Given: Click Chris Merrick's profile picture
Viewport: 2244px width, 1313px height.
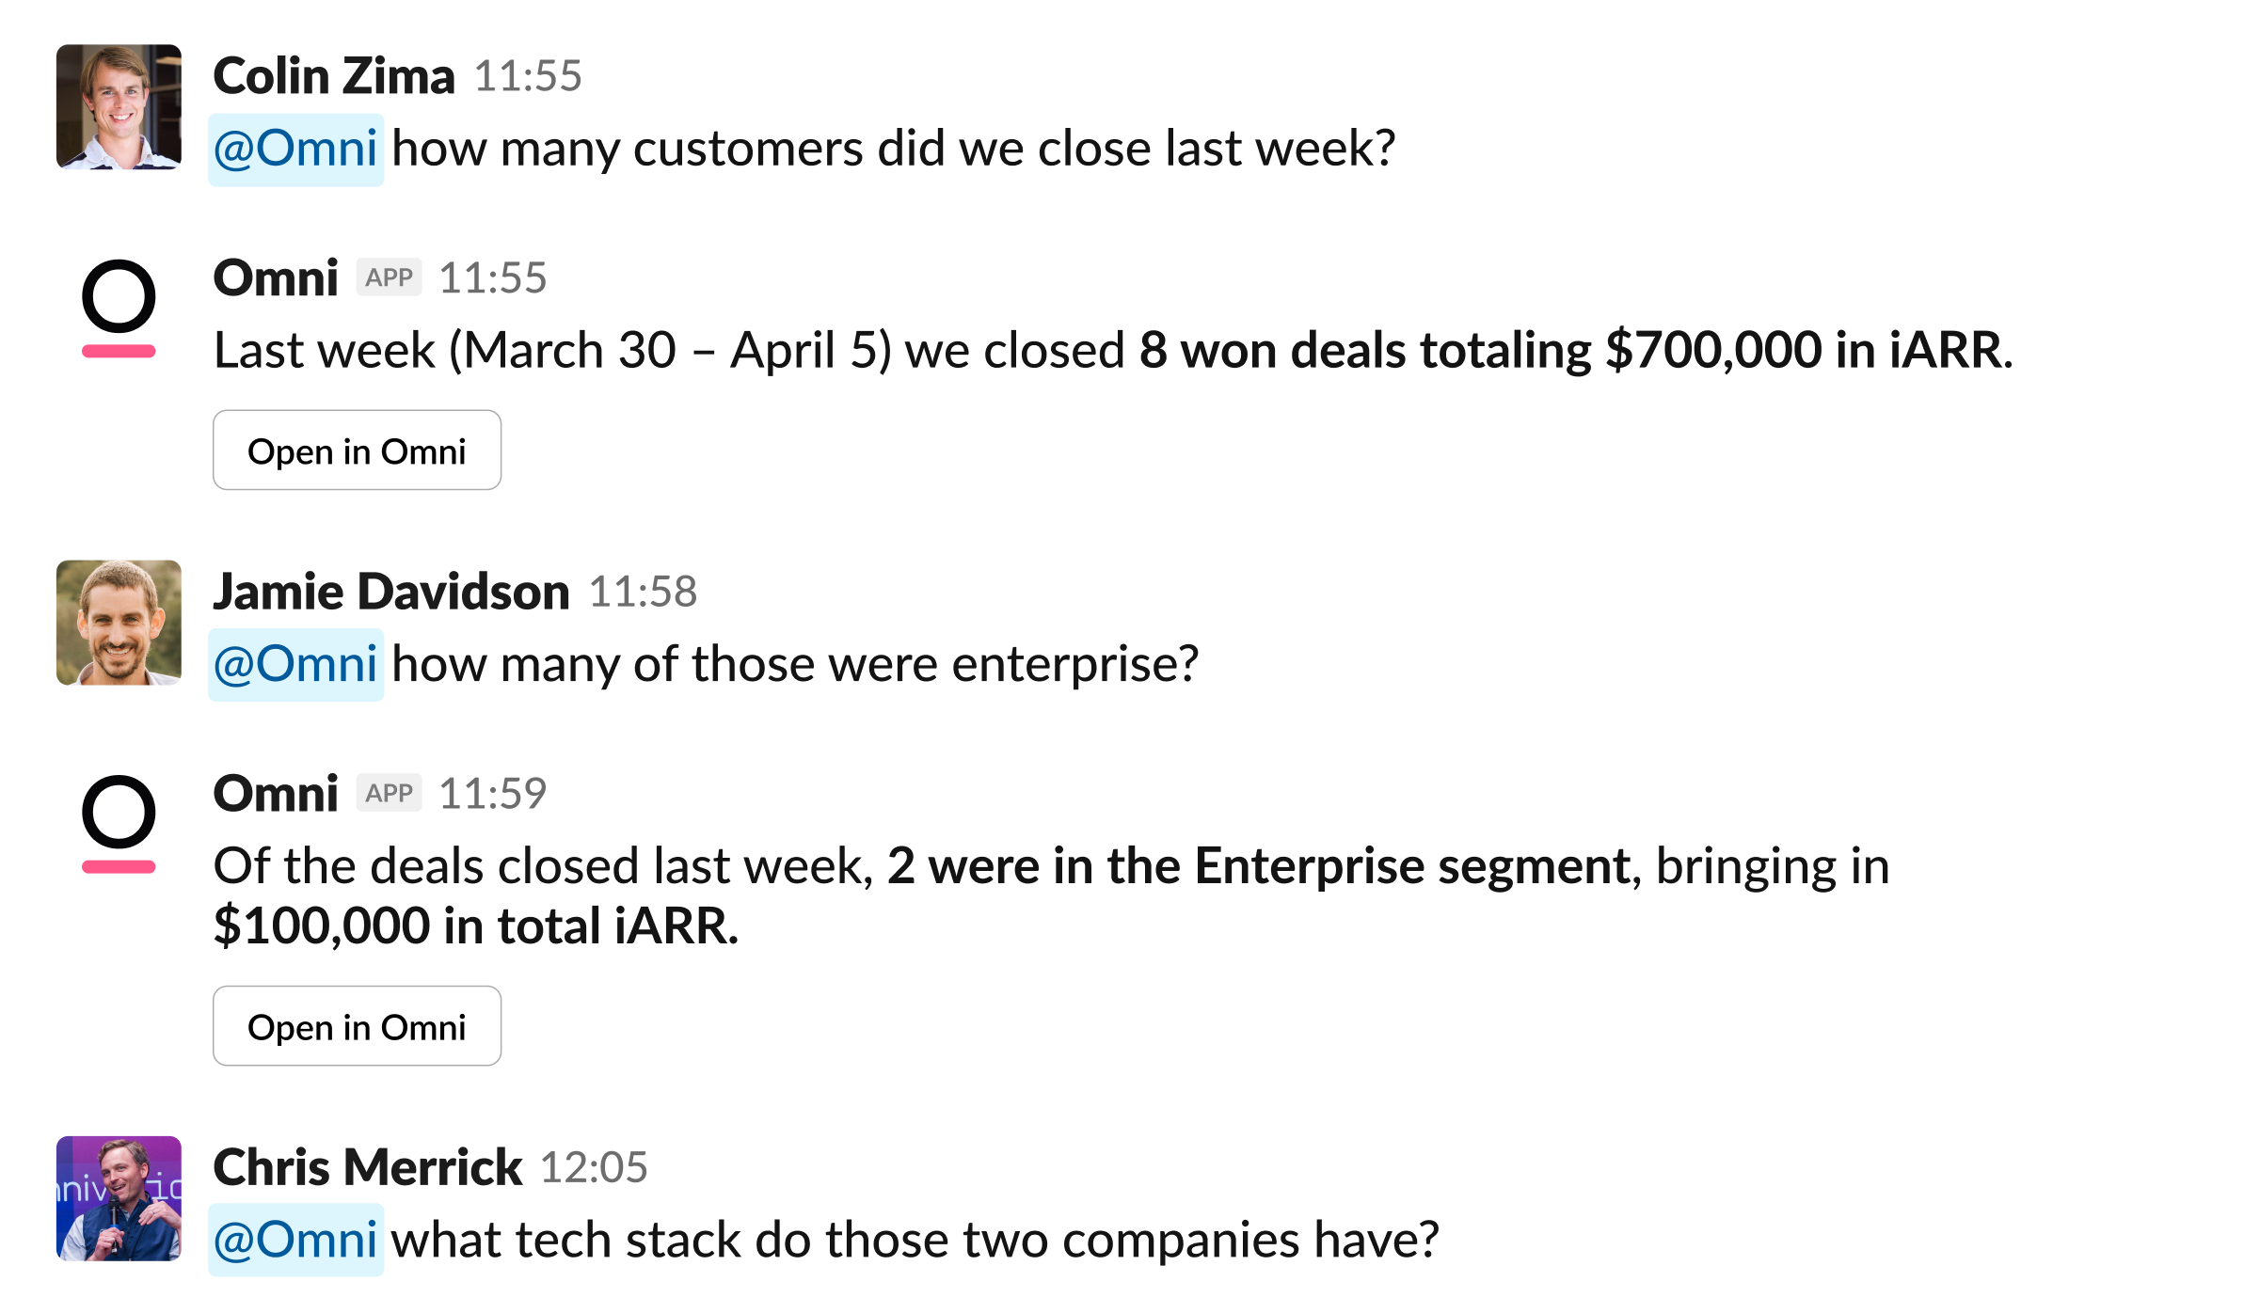Looking at the screenshot, I should pyautogui.click(x=118, y=1196).
